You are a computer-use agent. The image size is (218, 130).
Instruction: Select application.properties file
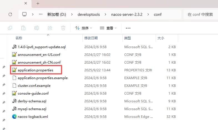pyautogui.click(x=36, y=70)
